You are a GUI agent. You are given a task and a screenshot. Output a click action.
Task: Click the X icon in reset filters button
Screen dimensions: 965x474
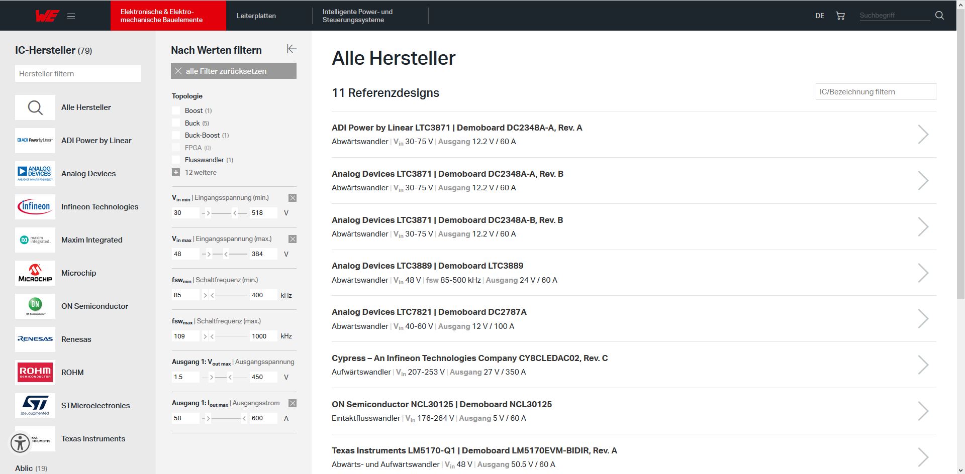click(178, 71)
